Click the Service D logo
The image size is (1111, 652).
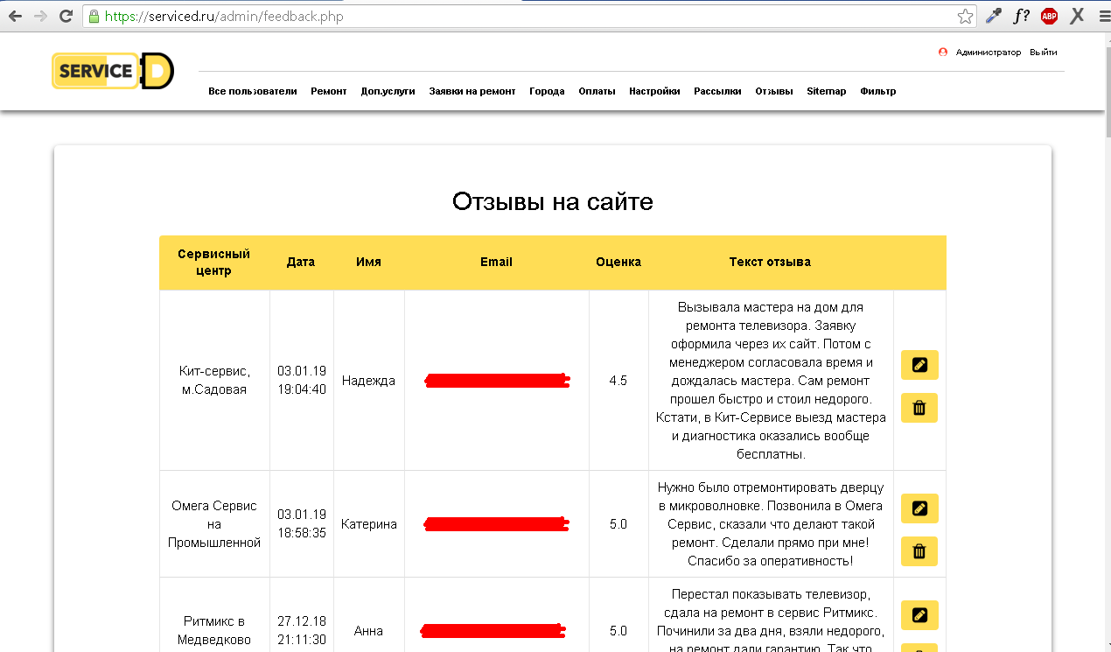(113, 71)
